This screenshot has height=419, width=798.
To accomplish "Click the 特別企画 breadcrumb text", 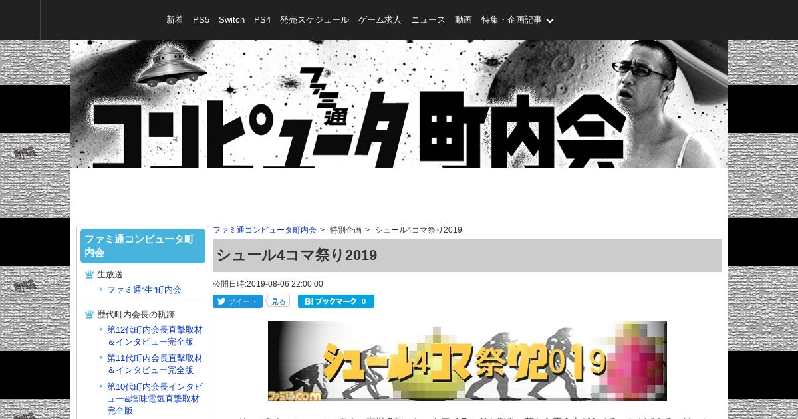I will click(346, 230).
